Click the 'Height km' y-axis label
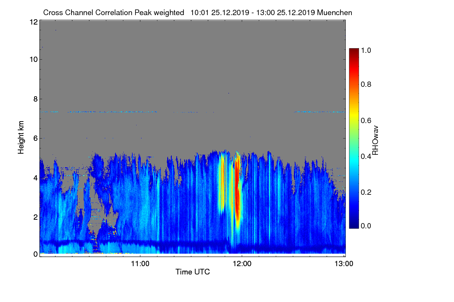This screenshot has width=454, height=302. 21,137
